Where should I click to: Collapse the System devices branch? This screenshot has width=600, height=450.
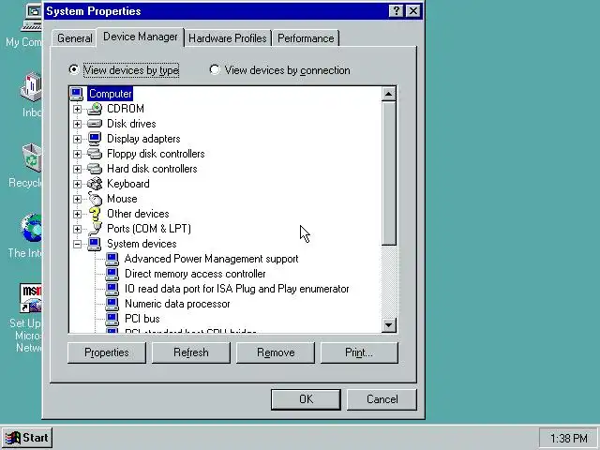77,244
